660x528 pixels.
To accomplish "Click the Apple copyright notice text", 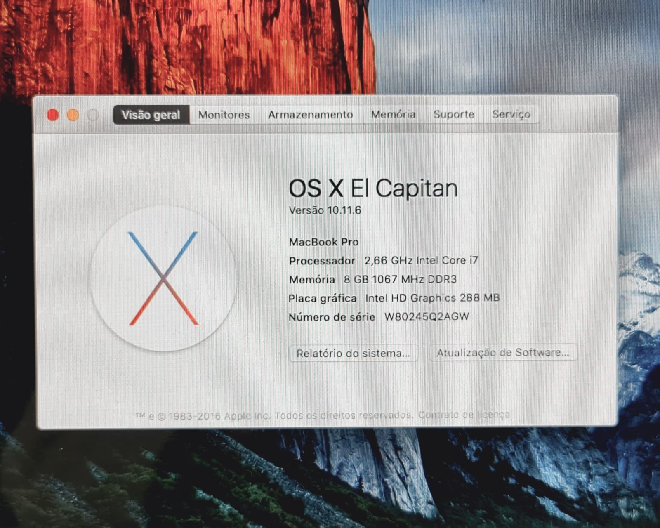I will point(274,415).
